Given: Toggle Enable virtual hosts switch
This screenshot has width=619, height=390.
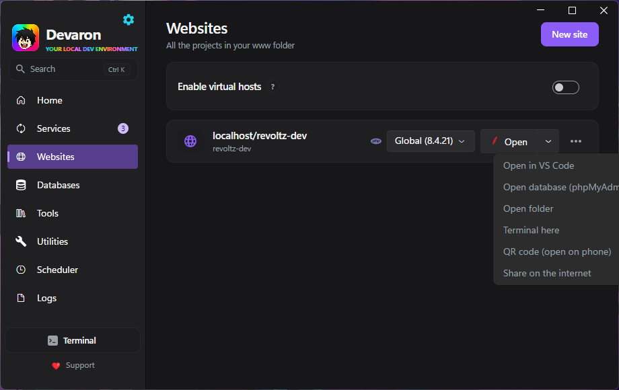Looking at the screenshot, I should click(x=565, y=87).
